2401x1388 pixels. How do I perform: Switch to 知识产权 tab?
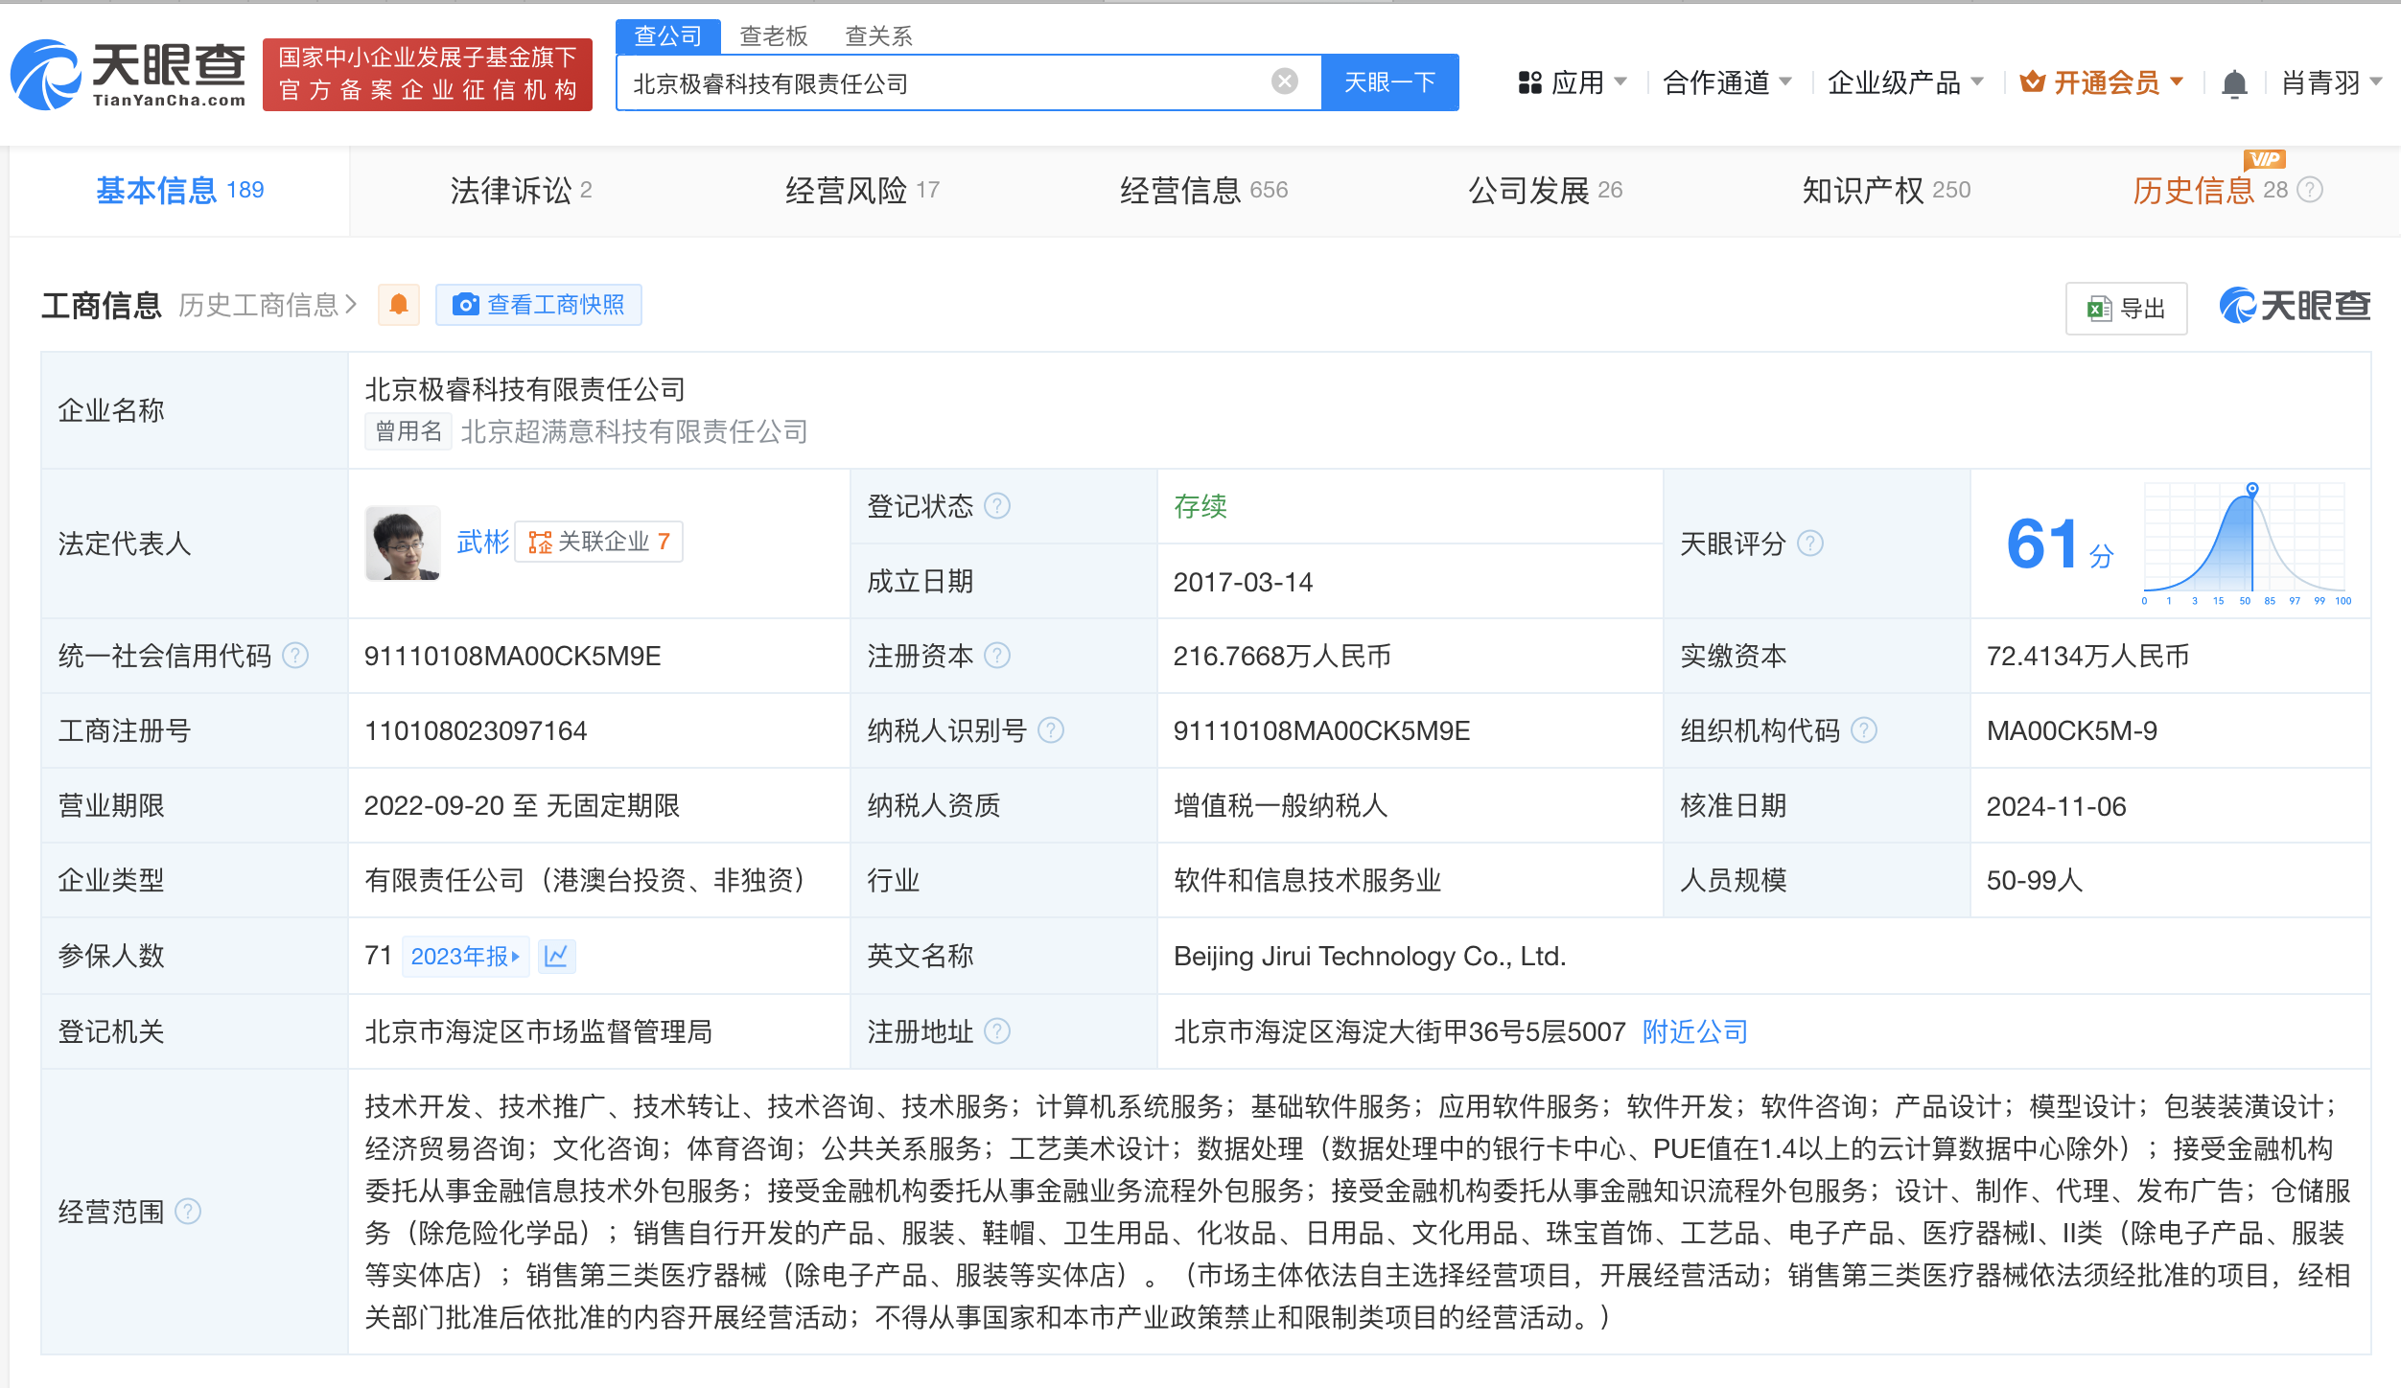1886,190
